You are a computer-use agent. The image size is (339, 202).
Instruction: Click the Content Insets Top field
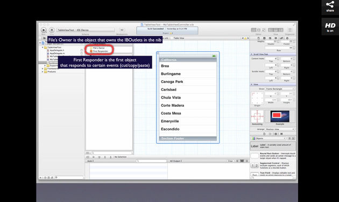pyautogui.click(x=271, y=59)
